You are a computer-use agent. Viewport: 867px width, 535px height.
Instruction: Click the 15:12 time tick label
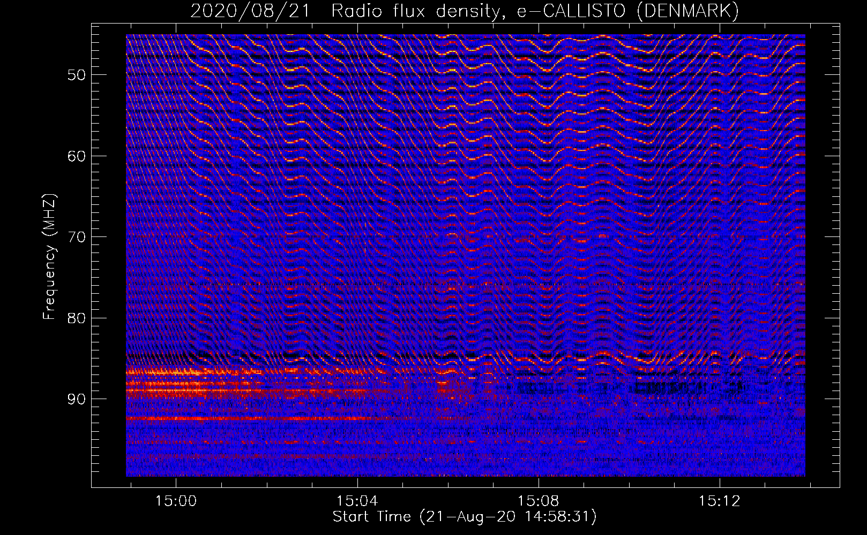(720, 501)
